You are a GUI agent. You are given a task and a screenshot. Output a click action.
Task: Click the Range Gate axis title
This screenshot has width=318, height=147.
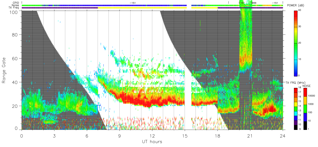pyautogui.click(x=4, y=70)
